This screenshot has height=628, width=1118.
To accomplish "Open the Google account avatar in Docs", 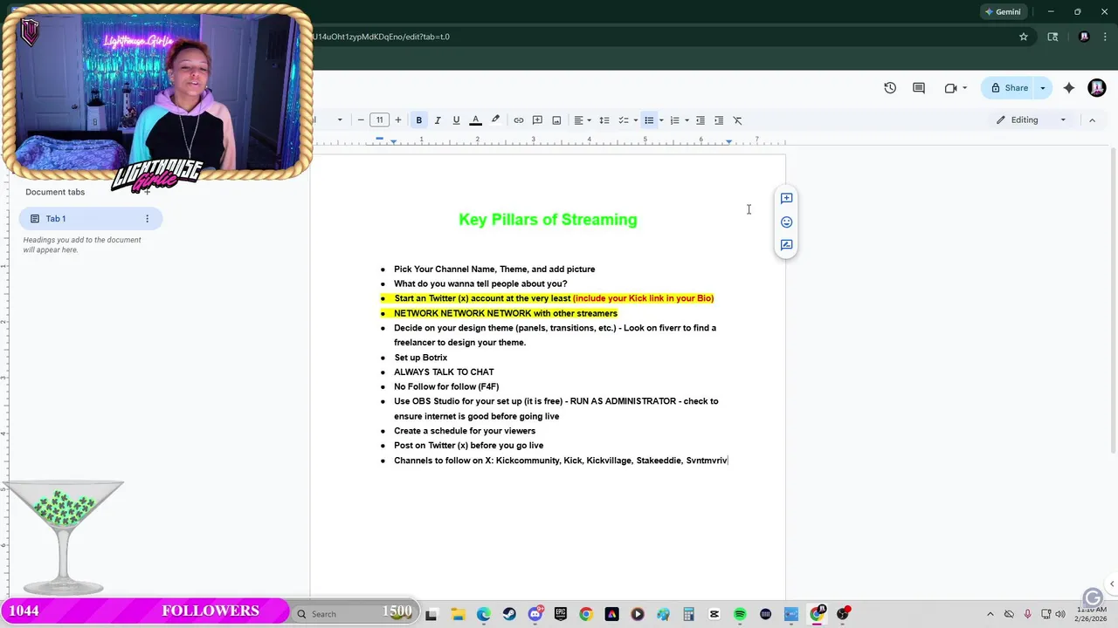I will click(1097, 88).
